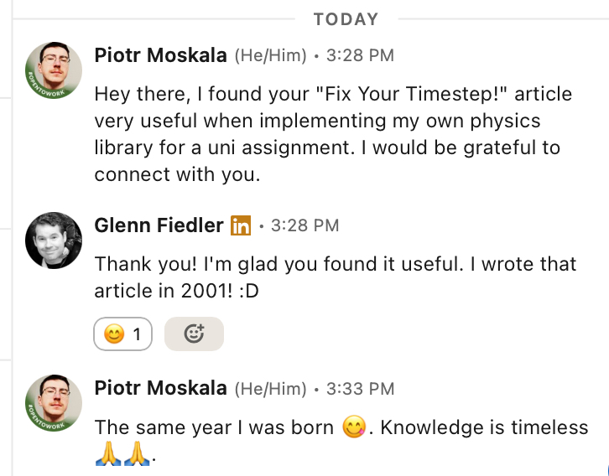This screenshot has height=476, width=609.
Task: Open the add reaction emoji picker
Action: click(194, 334)
